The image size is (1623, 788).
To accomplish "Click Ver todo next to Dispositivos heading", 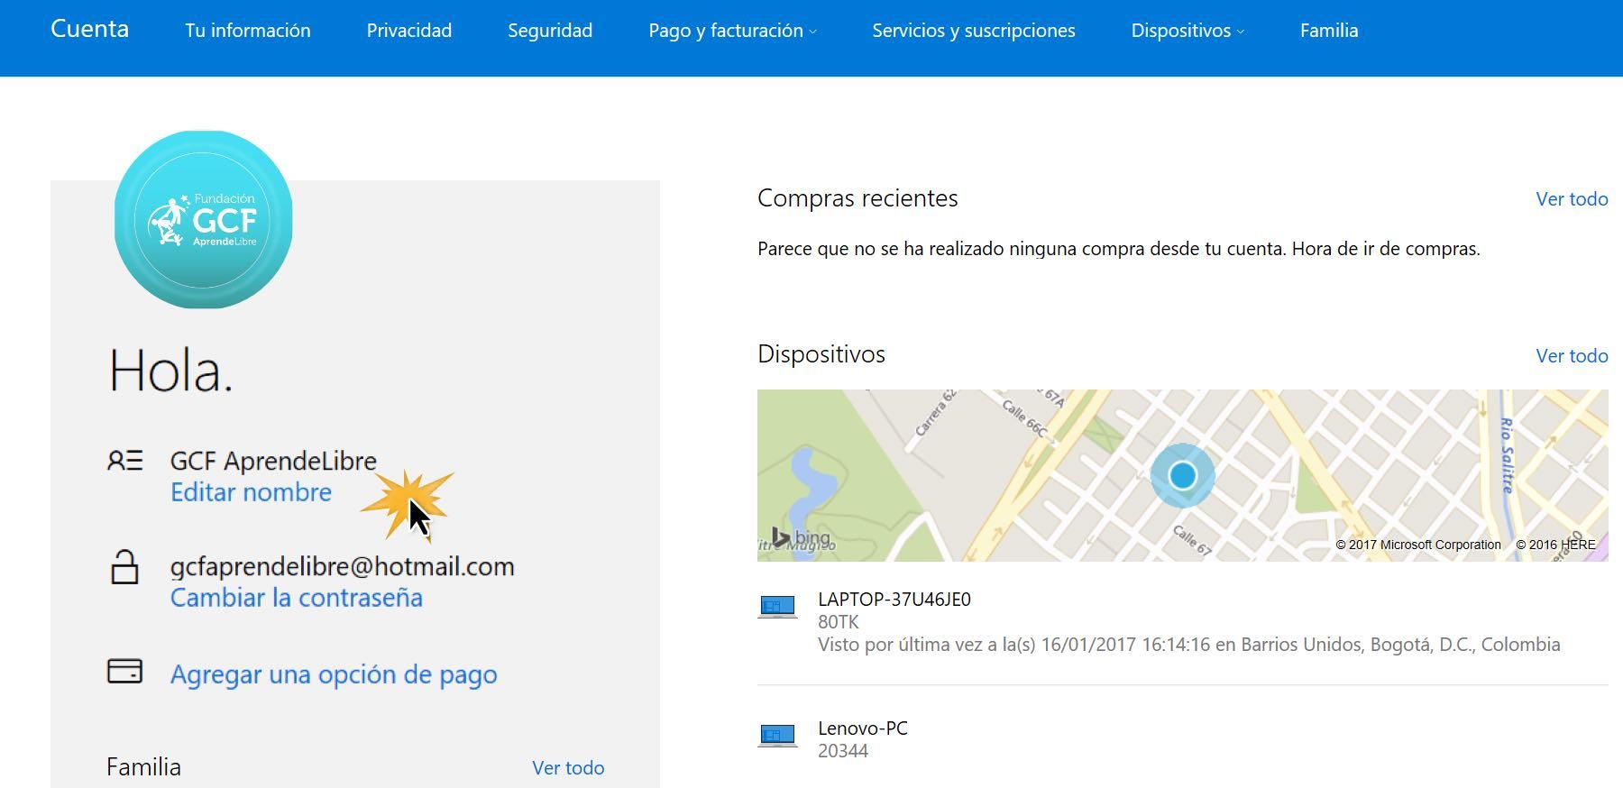I will [1572, 356].
